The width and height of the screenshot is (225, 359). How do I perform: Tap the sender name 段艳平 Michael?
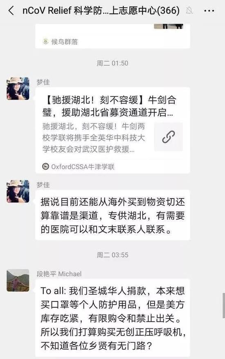59,274
